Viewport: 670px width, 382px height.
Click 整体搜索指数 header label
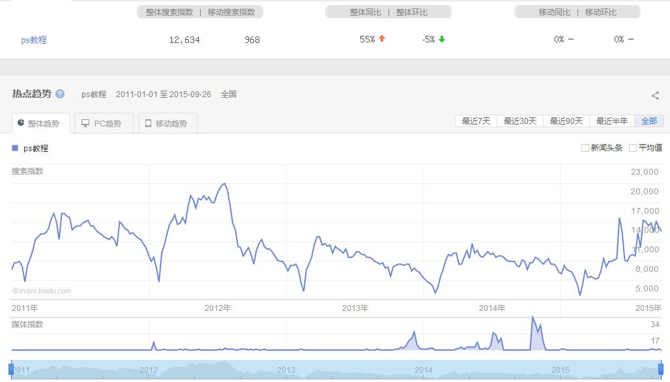pos(169,12)
